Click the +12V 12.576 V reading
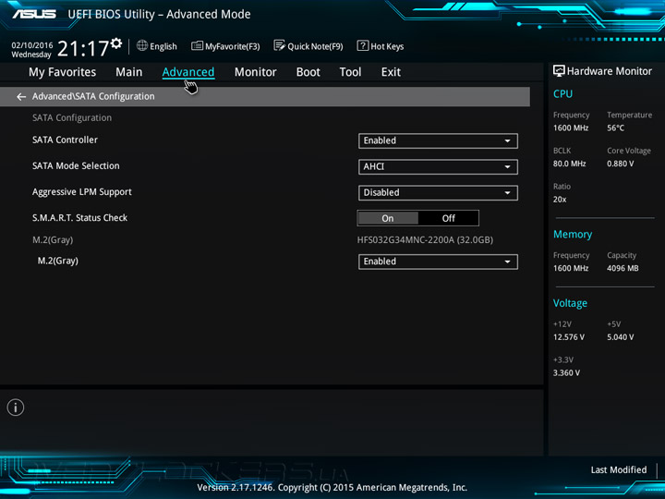Image resolution: width=665 pixels, height=499 pixels. pyautogui.click(x=569, y=337)
